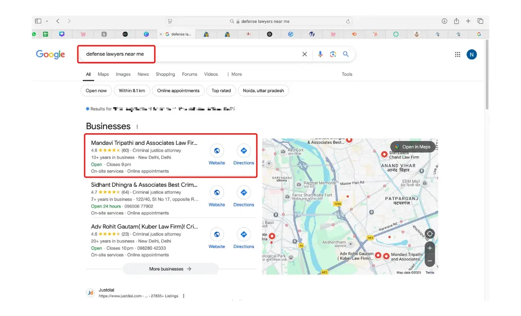
Task: Open a new Safari tab
Action: [x=468, y=21]
